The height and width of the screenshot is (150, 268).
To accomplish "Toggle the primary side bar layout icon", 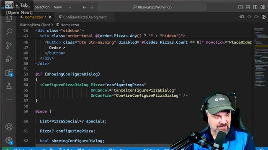I will click(240, 7).
